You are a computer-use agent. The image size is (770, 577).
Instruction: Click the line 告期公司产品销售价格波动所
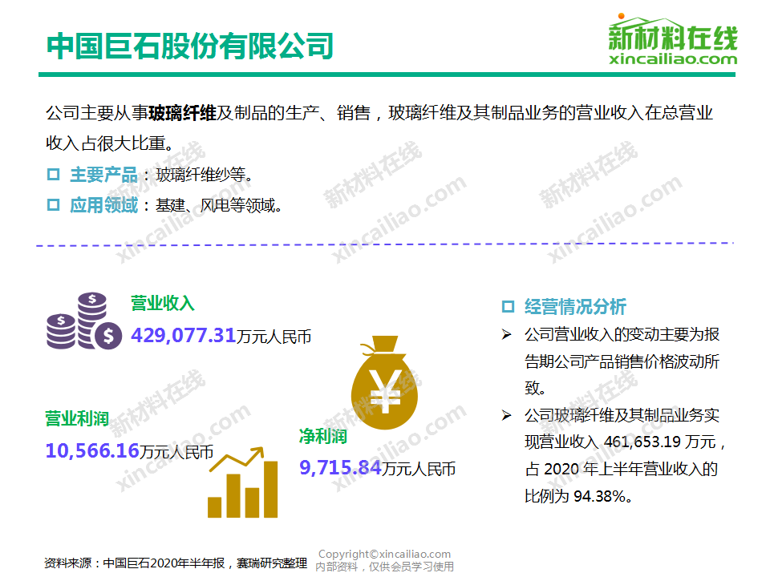[x=622, y=361]
